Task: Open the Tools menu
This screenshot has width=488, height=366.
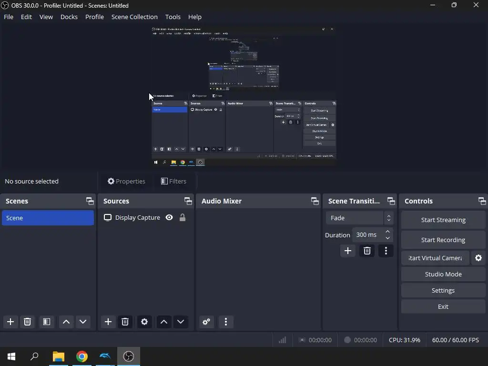Action: (173, 17)
